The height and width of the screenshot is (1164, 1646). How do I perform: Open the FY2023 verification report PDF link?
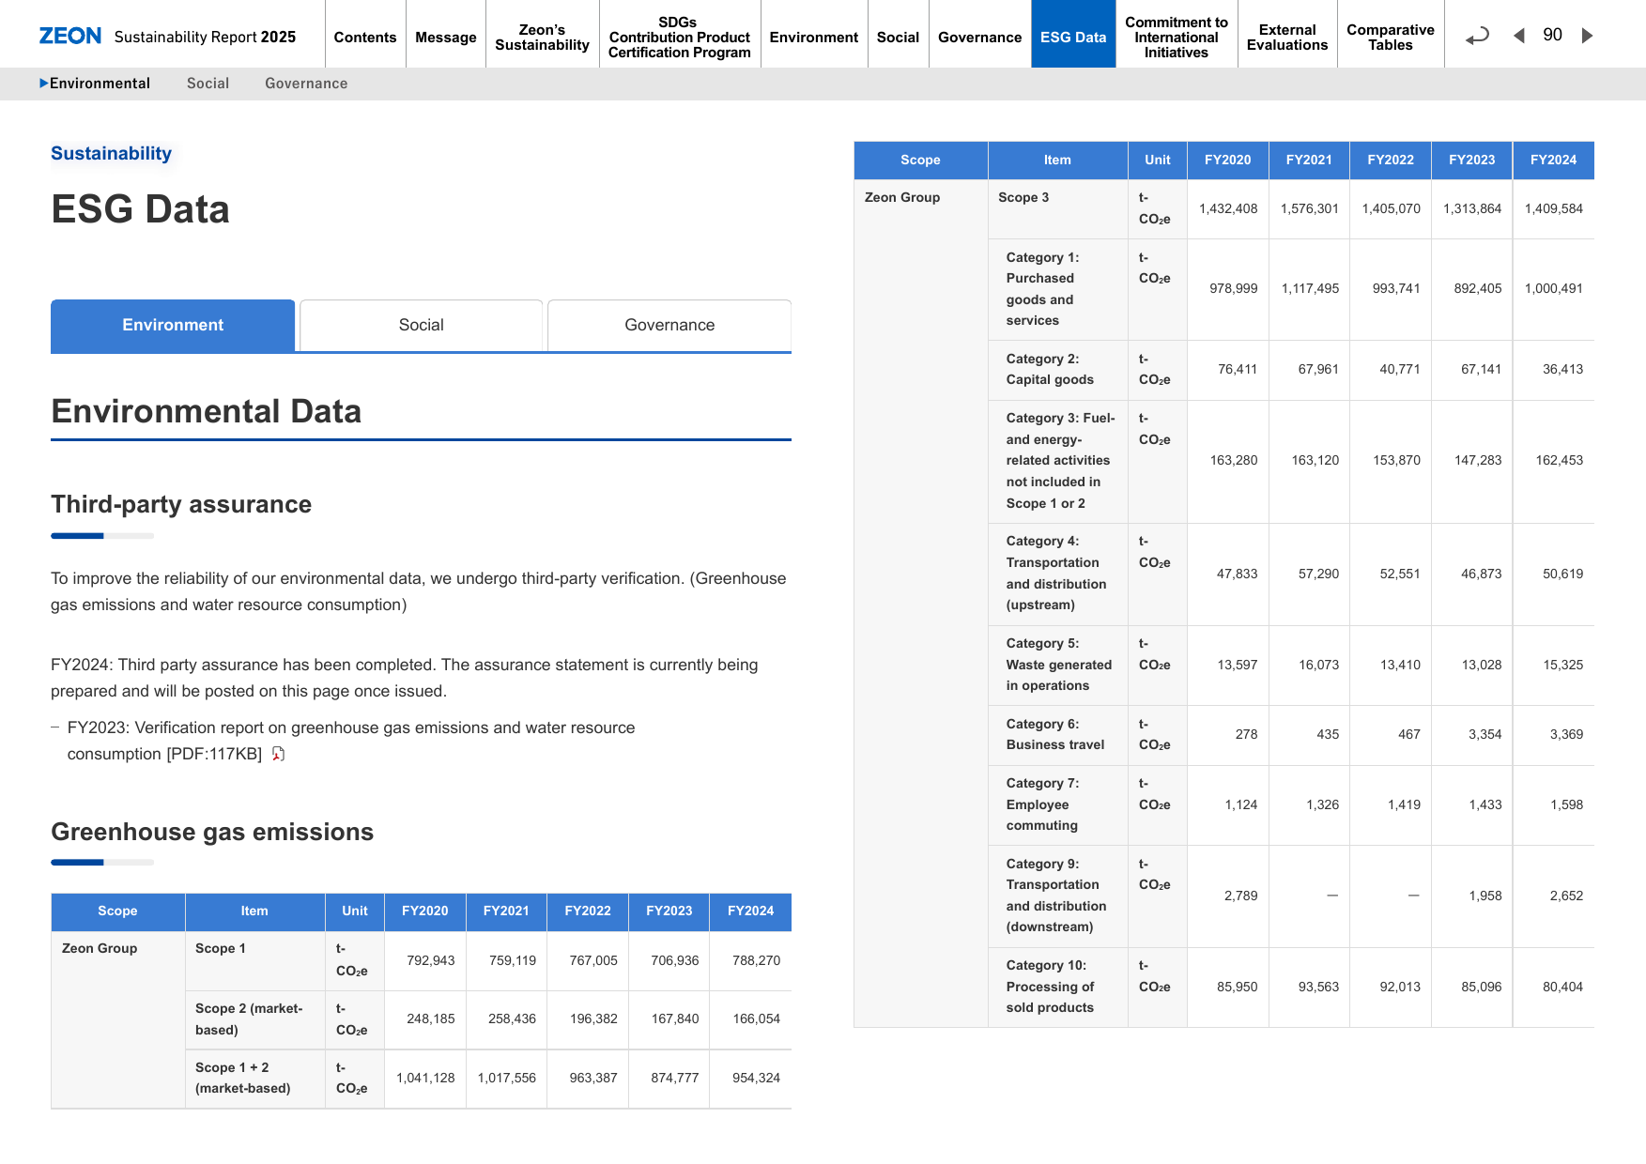[x=351, y=741]
